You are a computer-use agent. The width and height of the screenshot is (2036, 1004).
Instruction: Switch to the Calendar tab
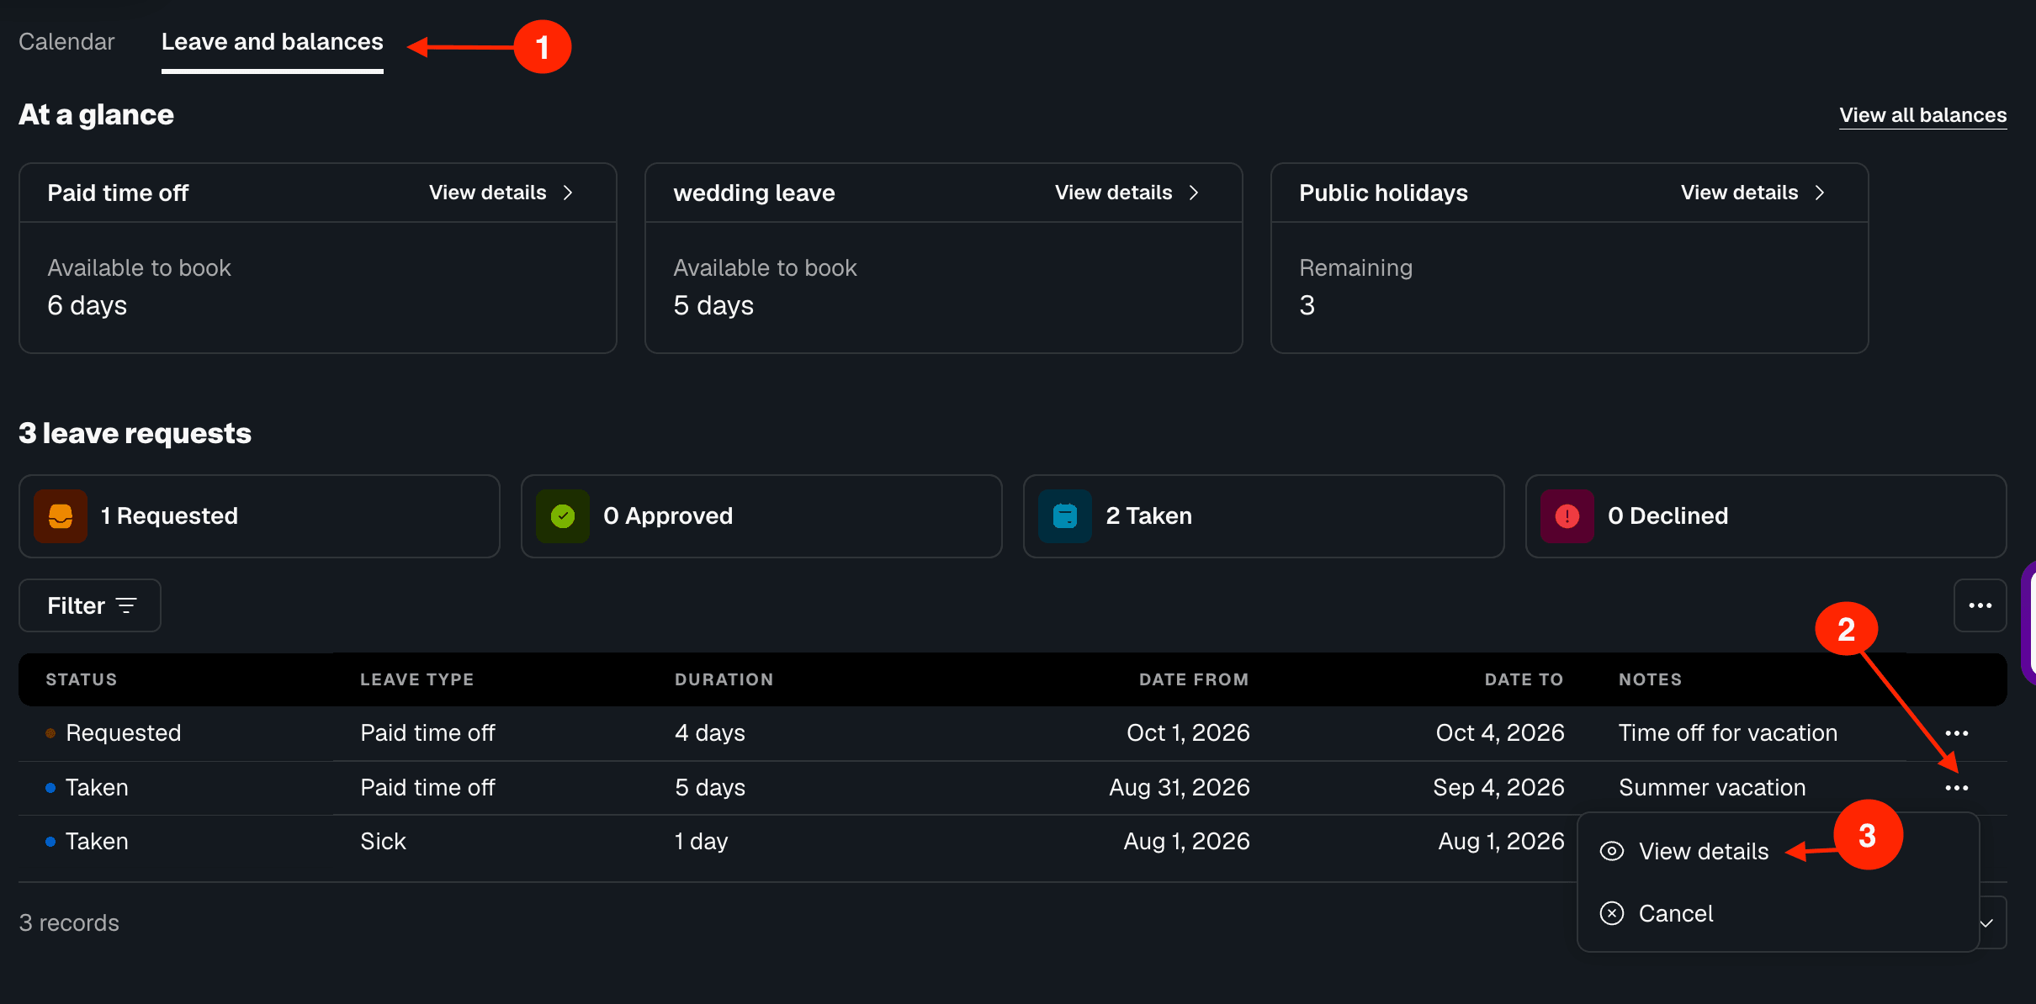click(66, 42)
